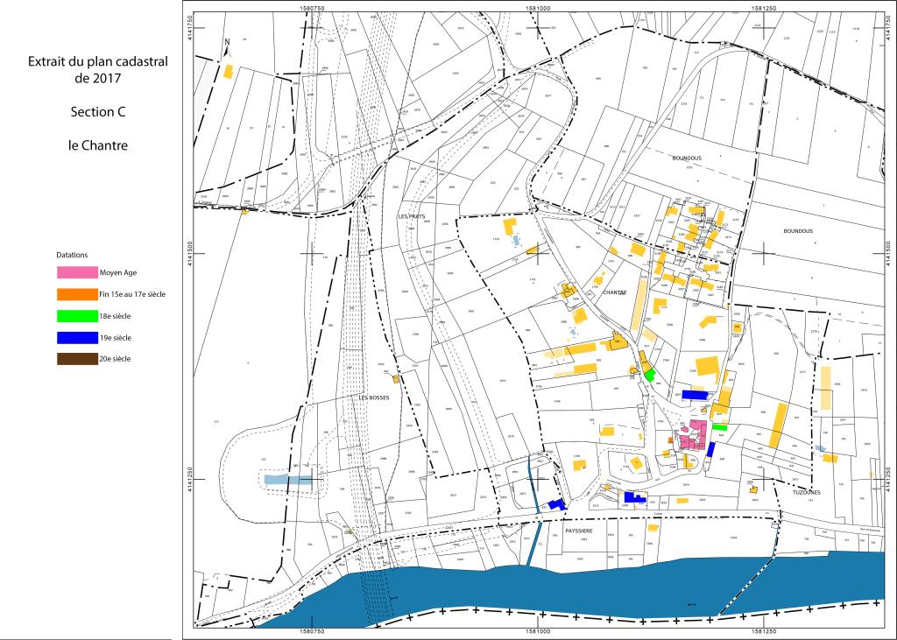The image size is (897, 640).
Task: Click the 'PAYSSIERE' place name
Action: click(579, 531)
